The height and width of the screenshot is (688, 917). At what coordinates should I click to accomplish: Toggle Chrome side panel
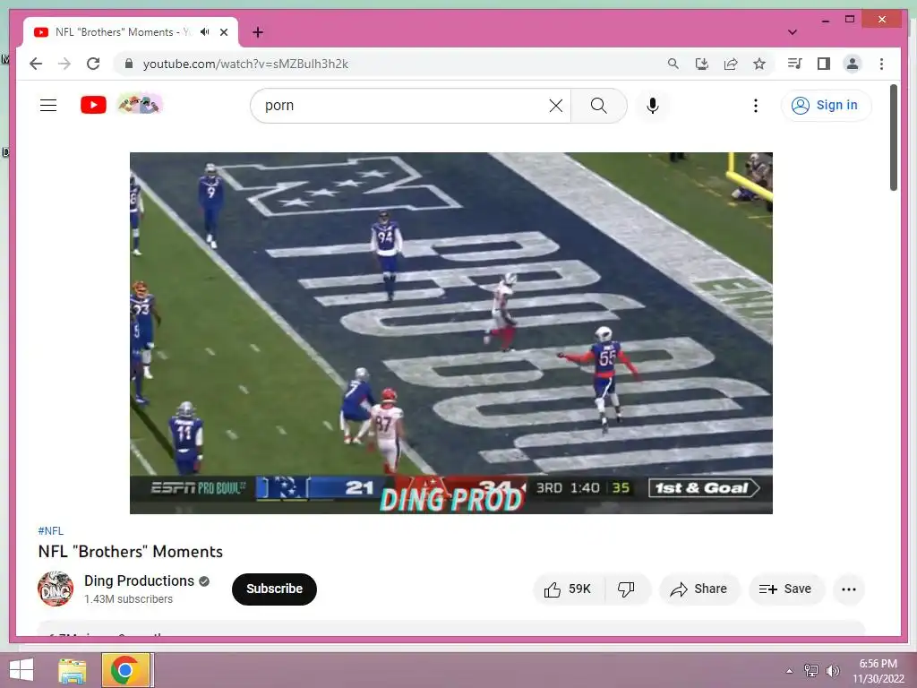824,64
